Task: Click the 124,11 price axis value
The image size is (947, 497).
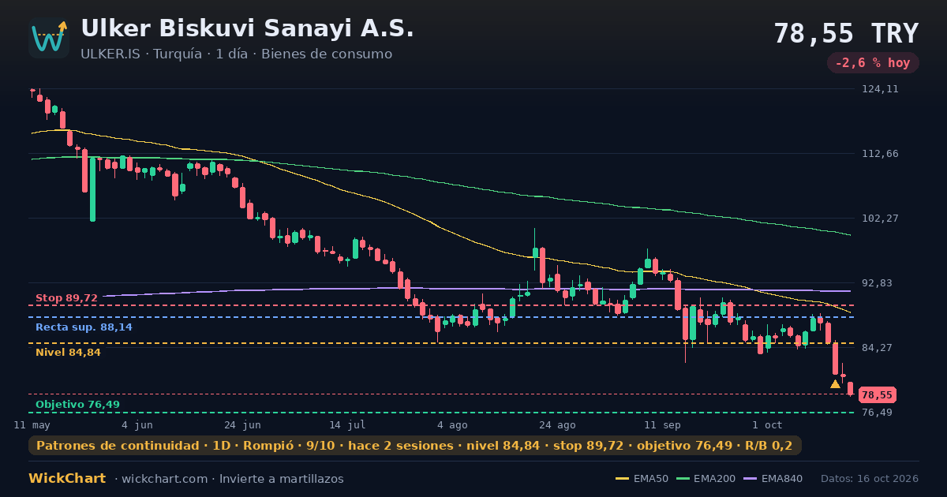Action: click(x=880, y=89)
